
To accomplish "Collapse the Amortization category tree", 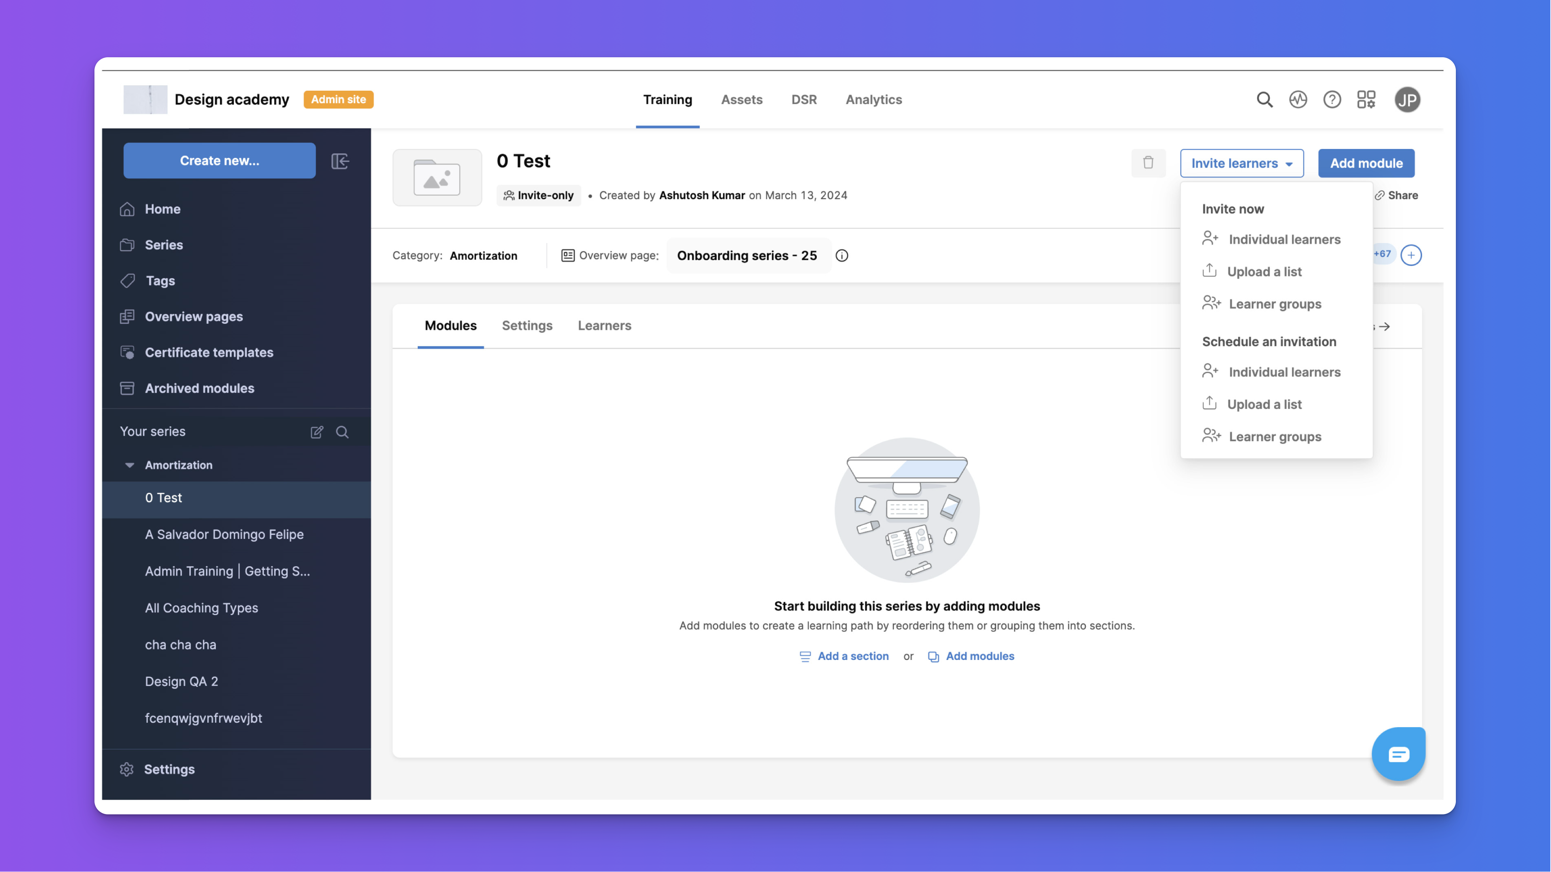I will click(130, 465).
